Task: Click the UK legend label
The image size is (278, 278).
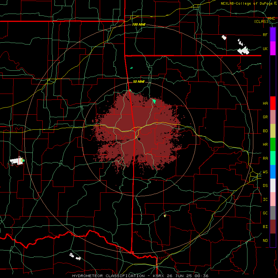Action: [x=265, y=48]
